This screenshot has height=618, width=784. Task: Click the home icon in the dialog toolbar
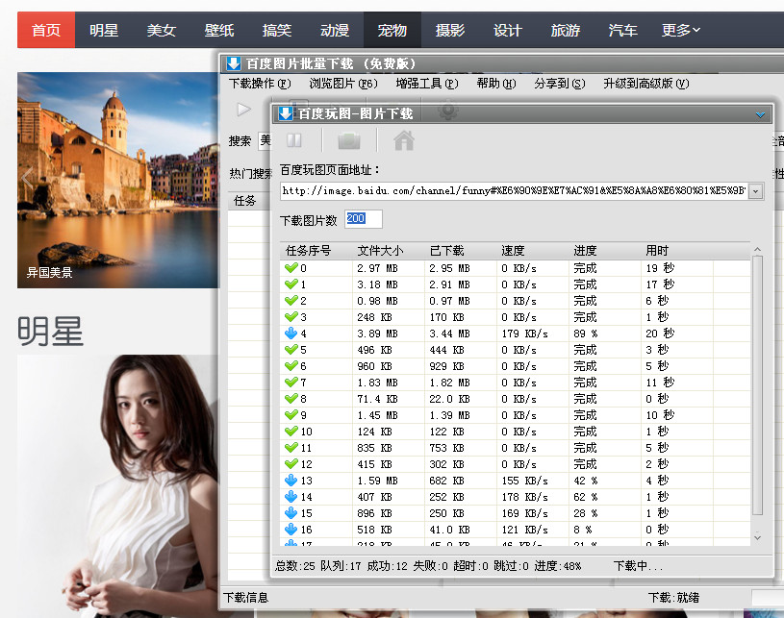coord(403,140)
